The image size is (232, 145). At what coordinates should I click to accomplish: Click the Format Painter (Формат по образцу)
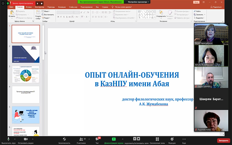[x=24, y=18]
